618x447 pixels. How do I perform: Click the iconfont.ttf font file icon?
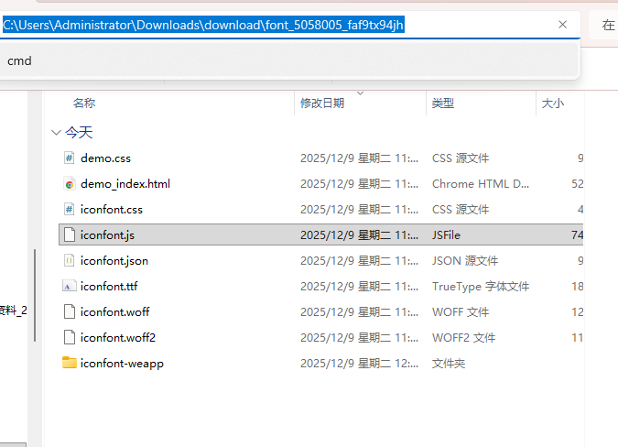(69, 286)
